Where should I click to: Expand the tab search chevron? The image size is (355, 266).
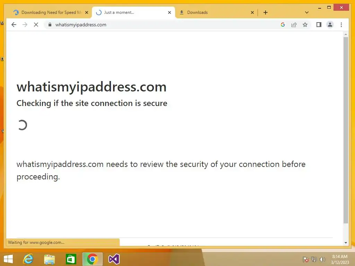click(x=307, y=12)
